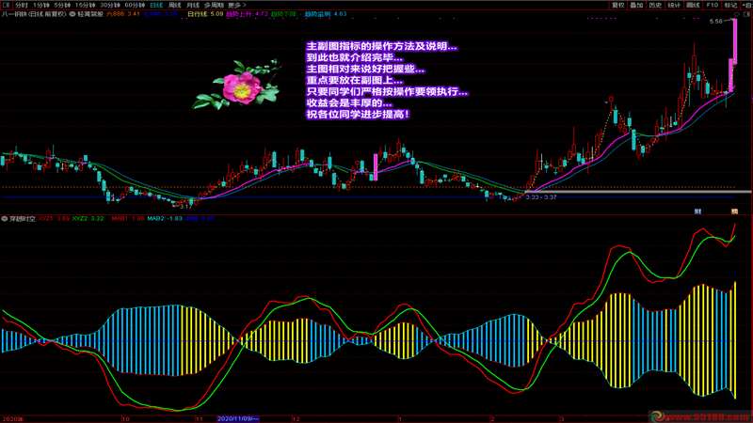Screen dimensions: 753x423
Task: Click the main chart indicator settings icon
Action: click(x=70, y=15)
